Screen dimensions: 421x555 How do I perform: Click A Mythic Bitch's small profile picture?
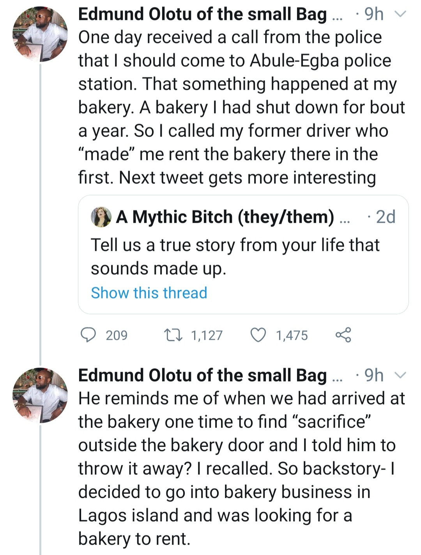click(101, 217)
